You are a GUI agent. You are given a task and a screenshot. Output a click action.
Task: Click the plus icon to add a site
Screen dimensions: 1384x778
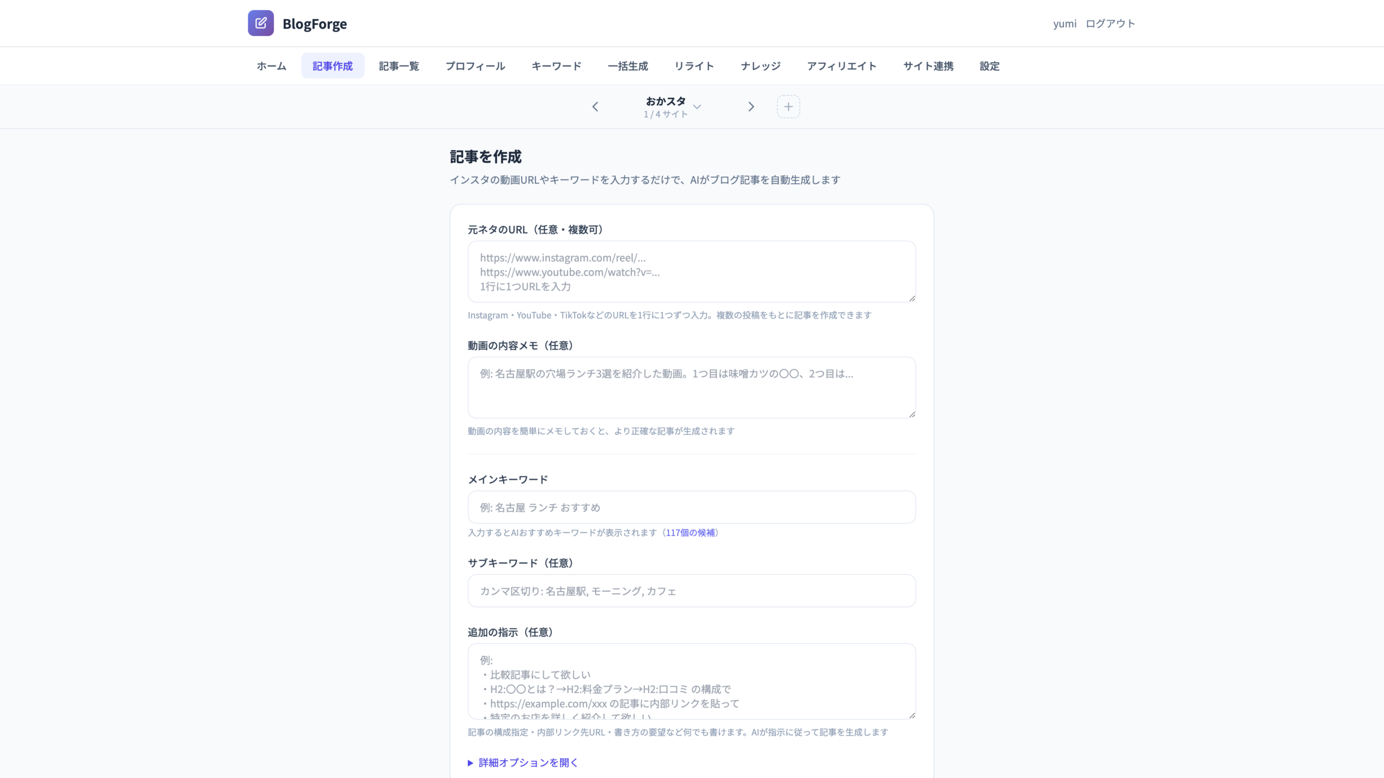[x=788, y=106]
